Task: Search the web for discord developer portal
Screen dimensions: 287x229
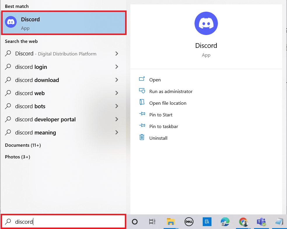Action: [45, 120]
